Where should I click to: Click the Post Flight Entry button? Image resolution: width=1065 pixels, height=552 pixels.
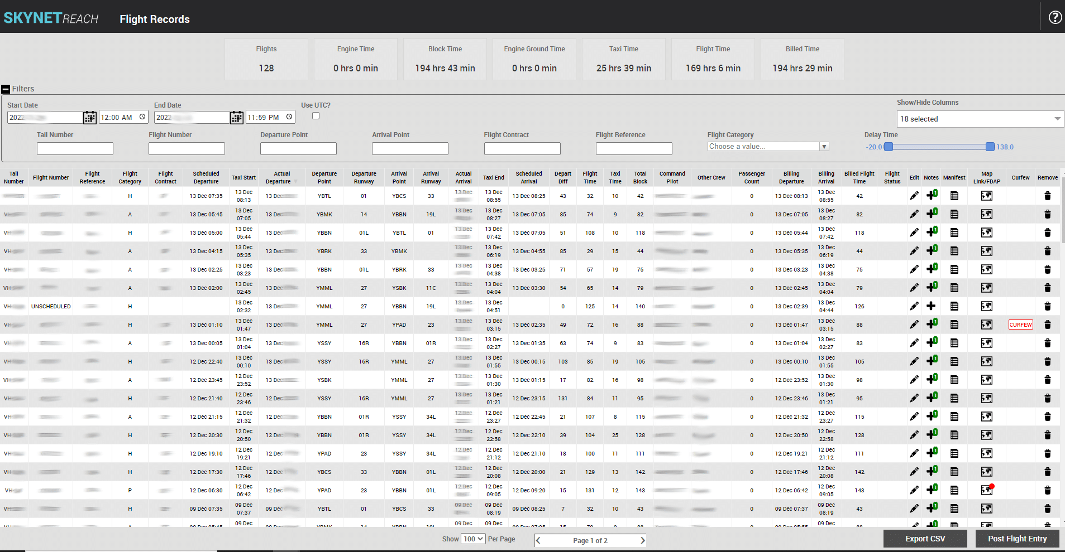pos(1017,539)
